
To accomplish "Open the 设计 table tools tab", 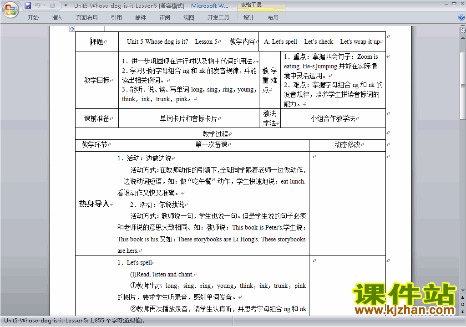I will 248,18.
